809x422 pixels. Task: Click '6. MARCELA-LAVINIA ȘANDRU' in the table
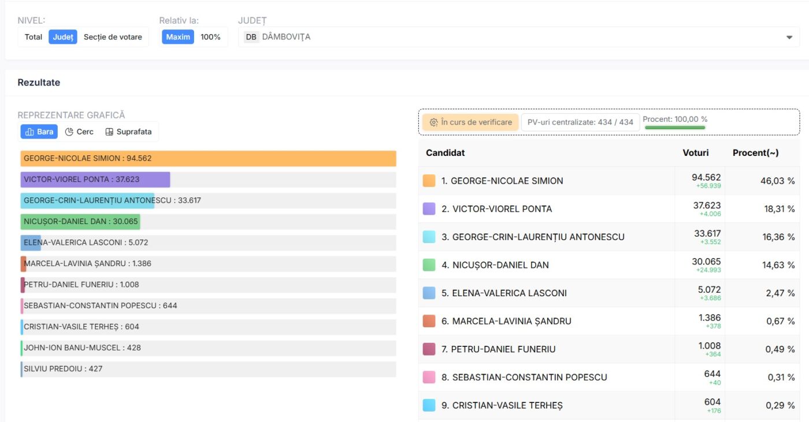click(x=506, y=321)
